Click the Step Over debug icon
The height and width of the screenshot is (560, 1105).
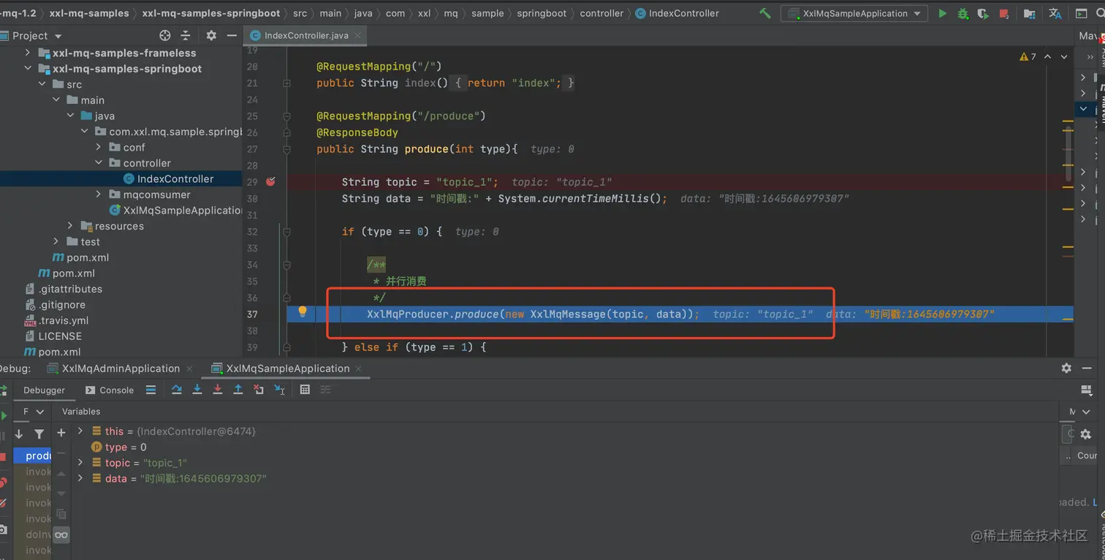[x=176, y=390]
